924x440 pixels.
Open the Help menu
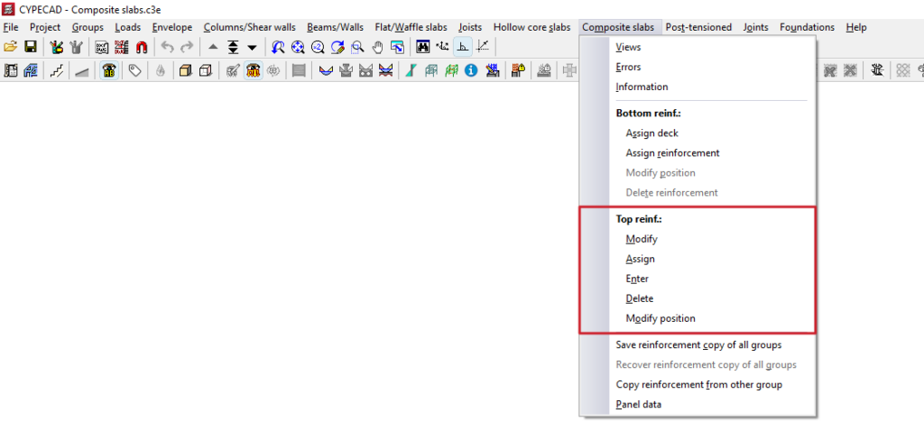856,27
